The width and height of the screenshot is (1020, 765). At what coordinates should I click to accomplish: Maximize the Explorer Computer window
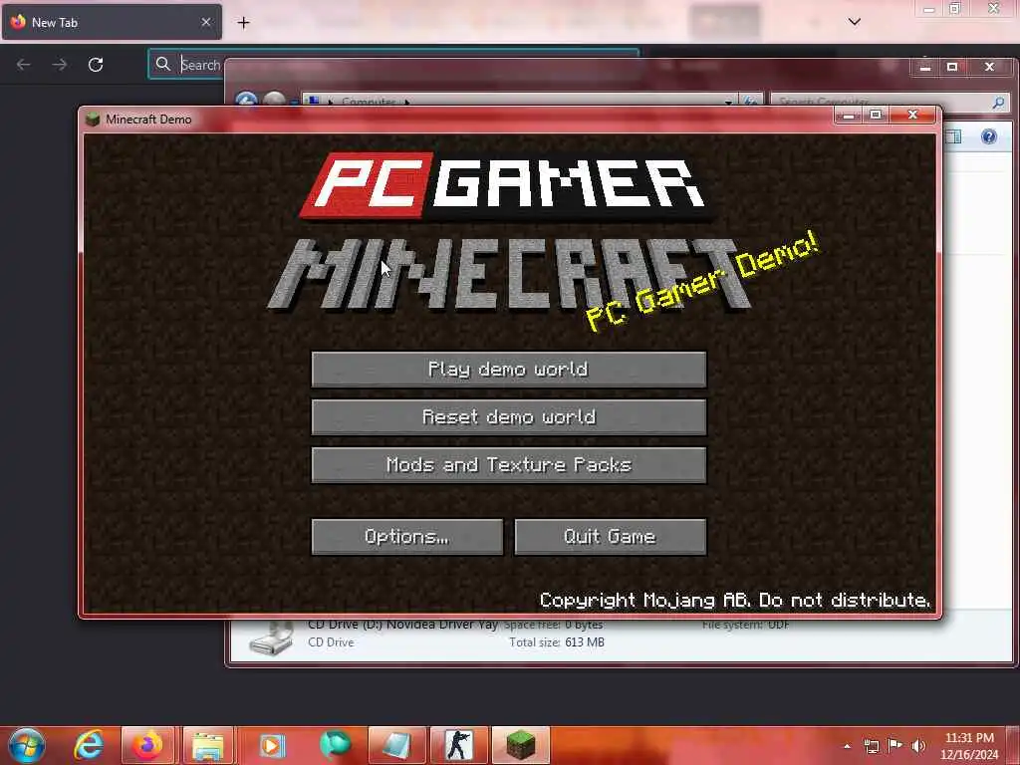pyautogui.click(x=952, y=67)
